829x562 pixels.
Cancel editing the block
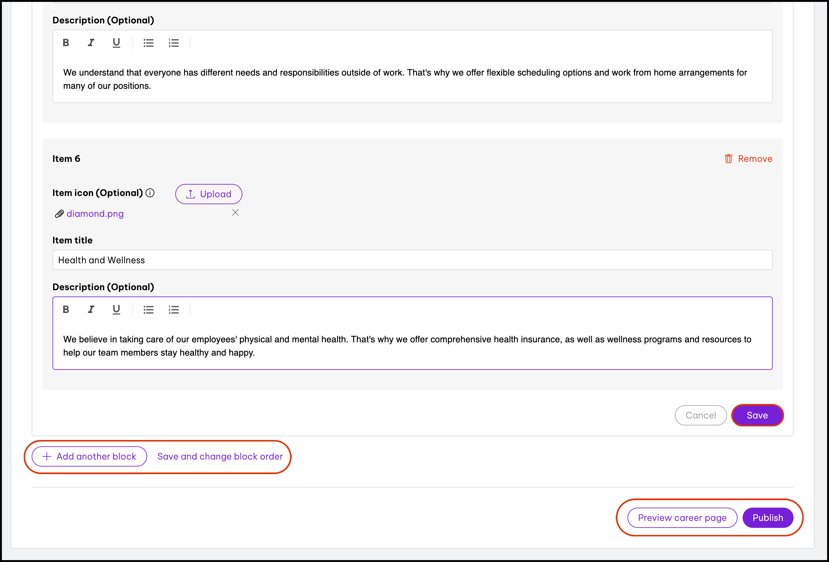[701, 415]
